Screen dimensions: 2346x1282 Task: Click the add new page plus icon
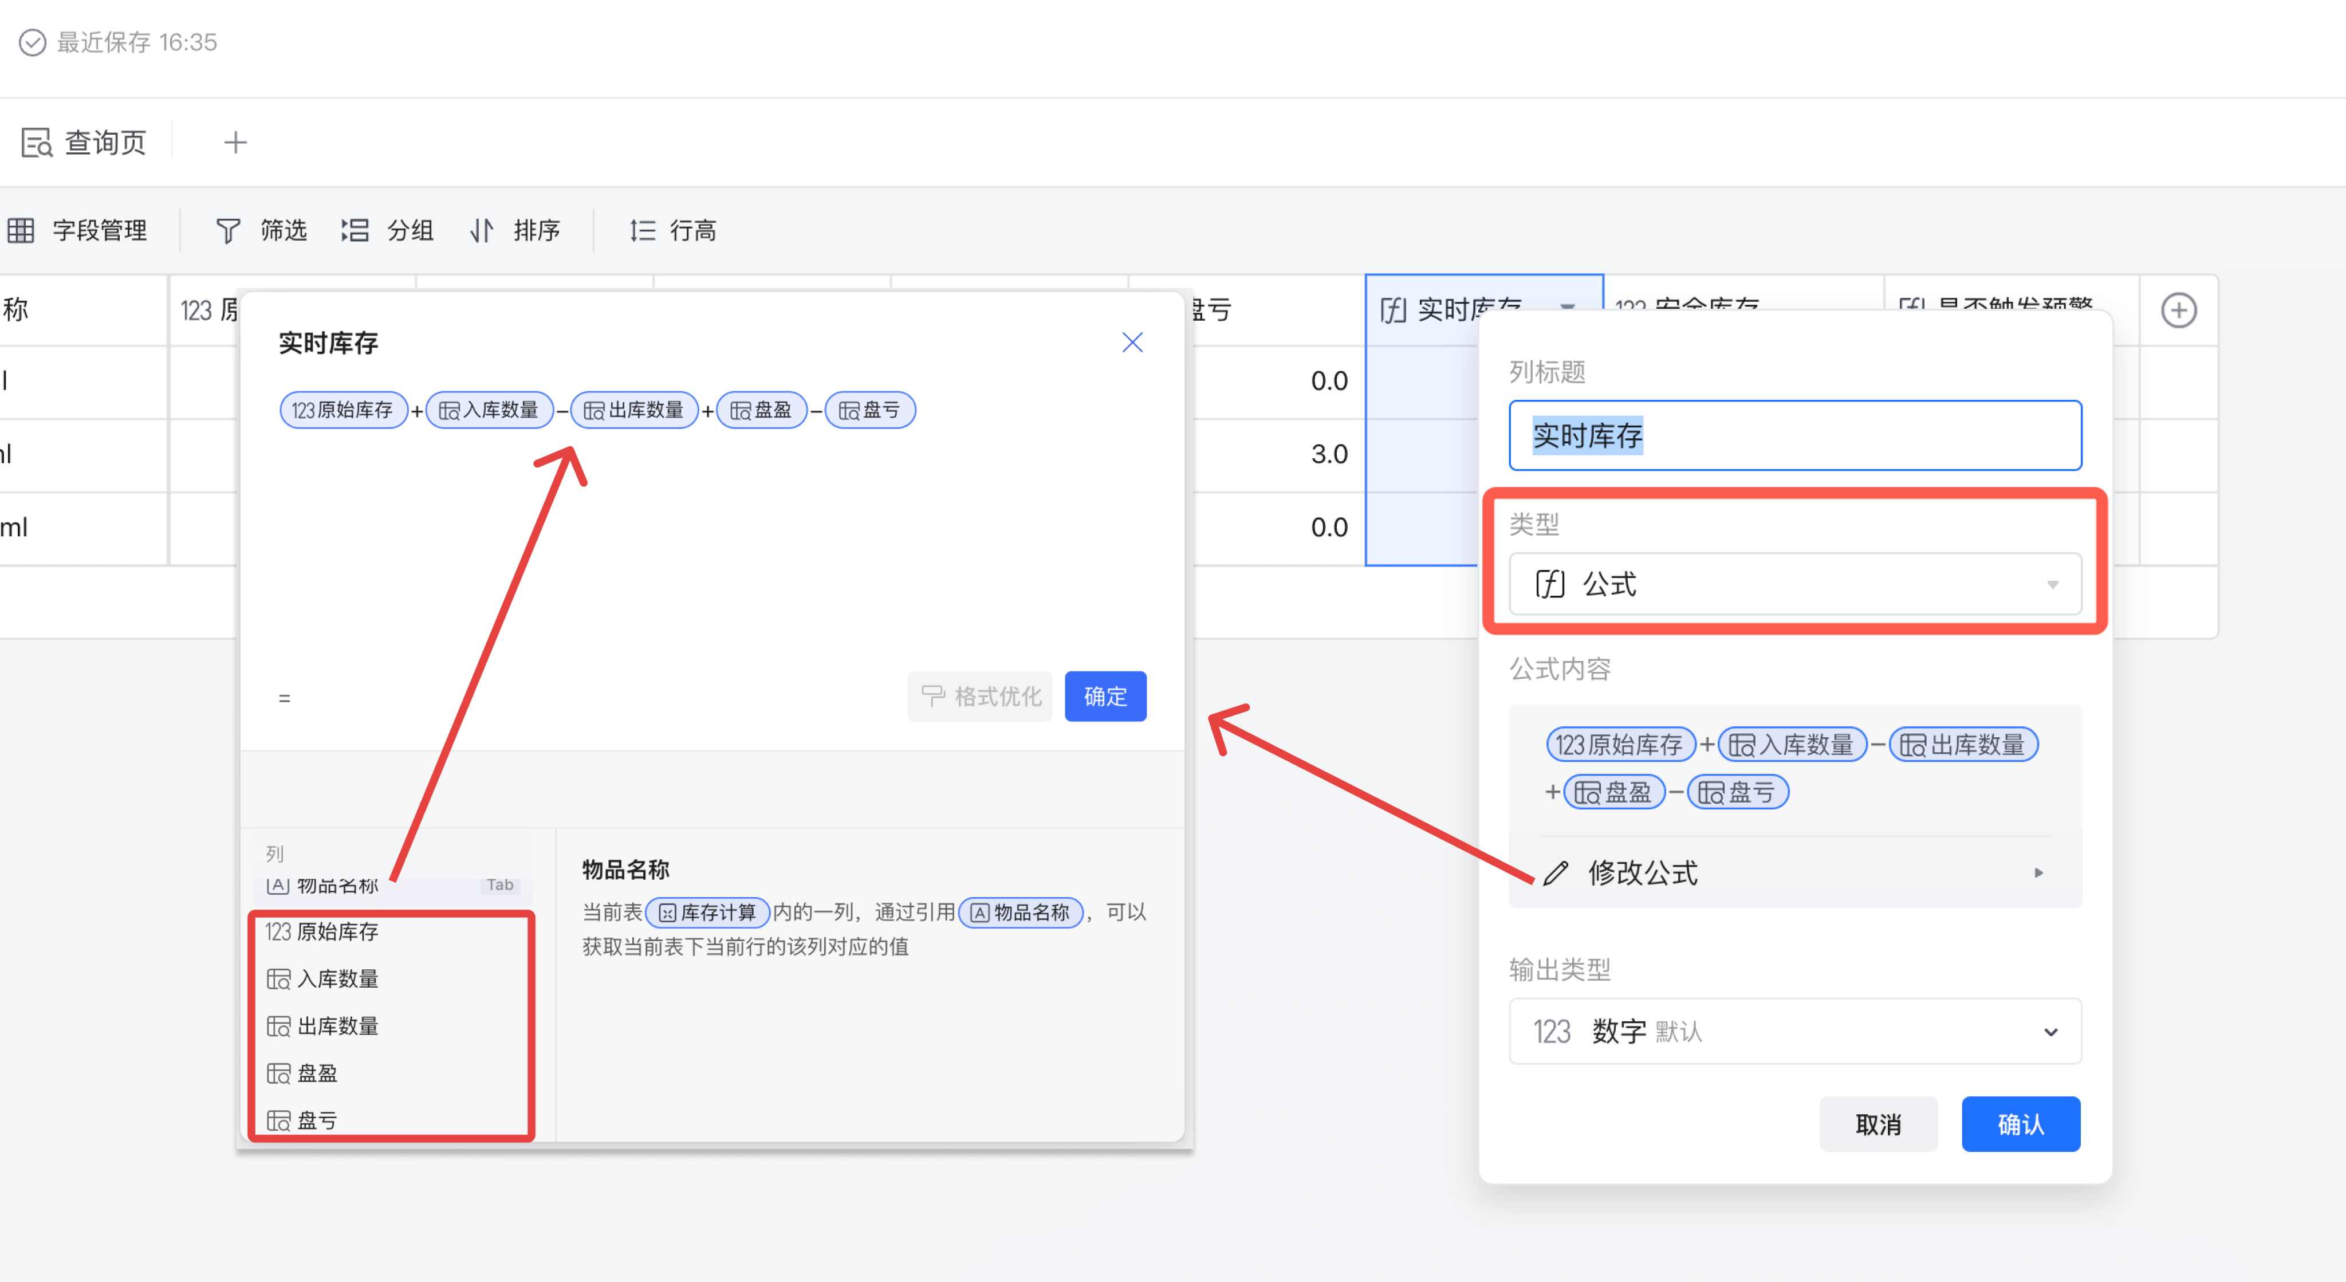[x=235, y=142]
